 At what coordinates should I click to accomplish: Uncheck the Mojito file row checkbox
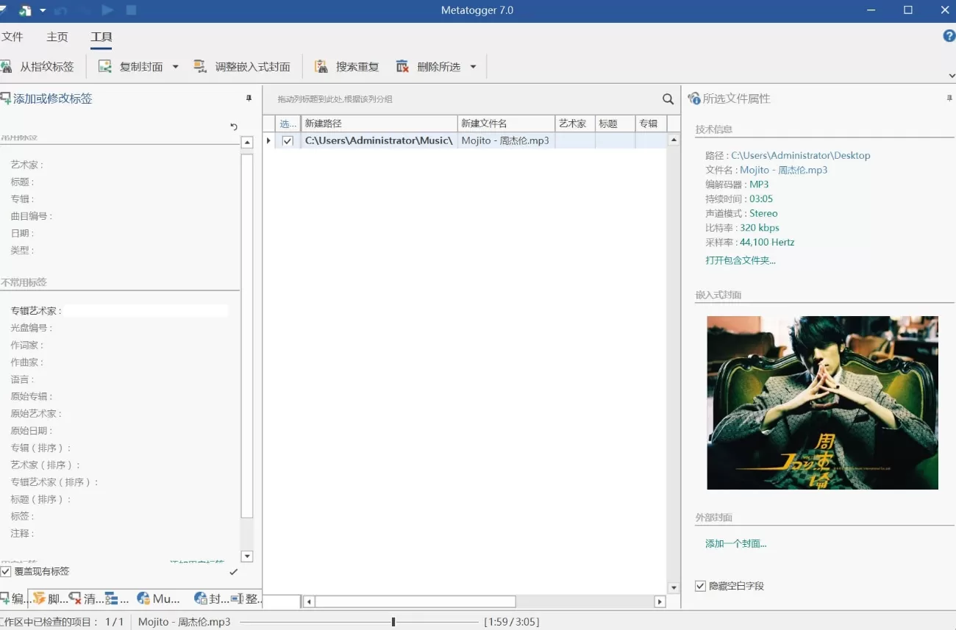[x=287, y=140]
